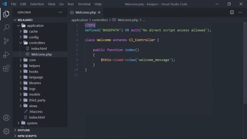The width and height of the screenshot is (247, 139).
Task: Click the VS Code logo icon
Action: click(5, 4)
